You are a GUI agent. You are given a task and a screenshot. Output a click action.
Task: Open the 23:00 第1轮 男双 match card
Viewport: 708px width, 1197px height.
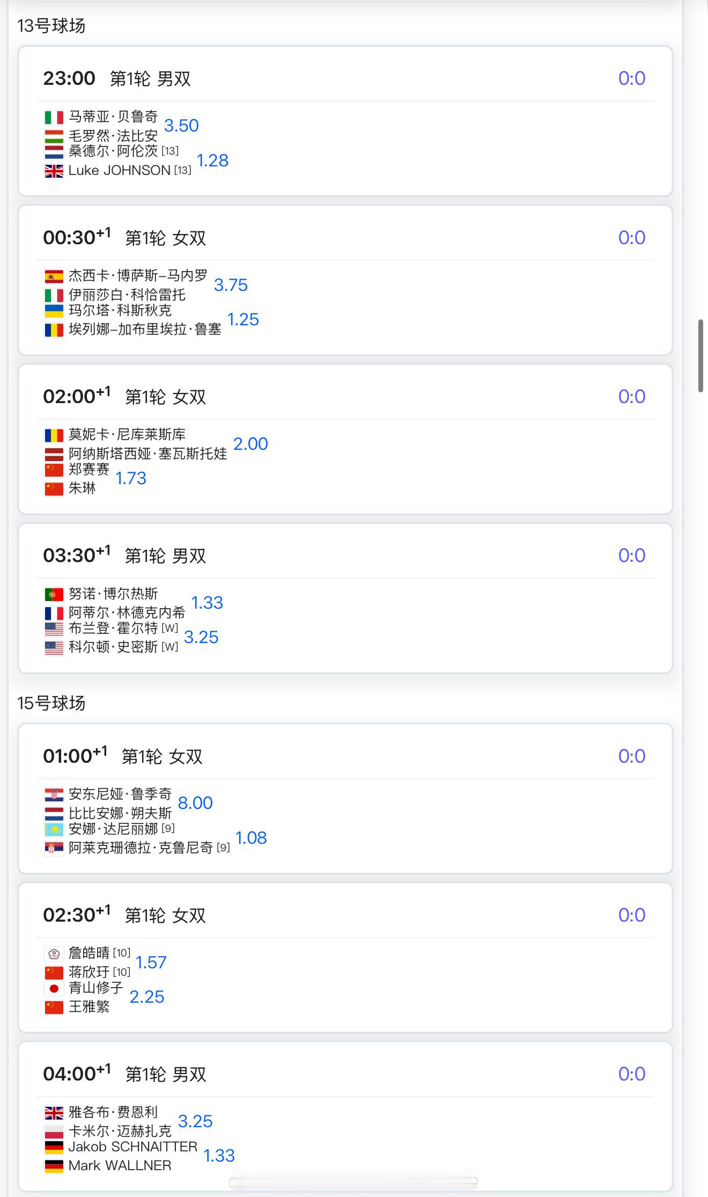(x=345, y=121)
